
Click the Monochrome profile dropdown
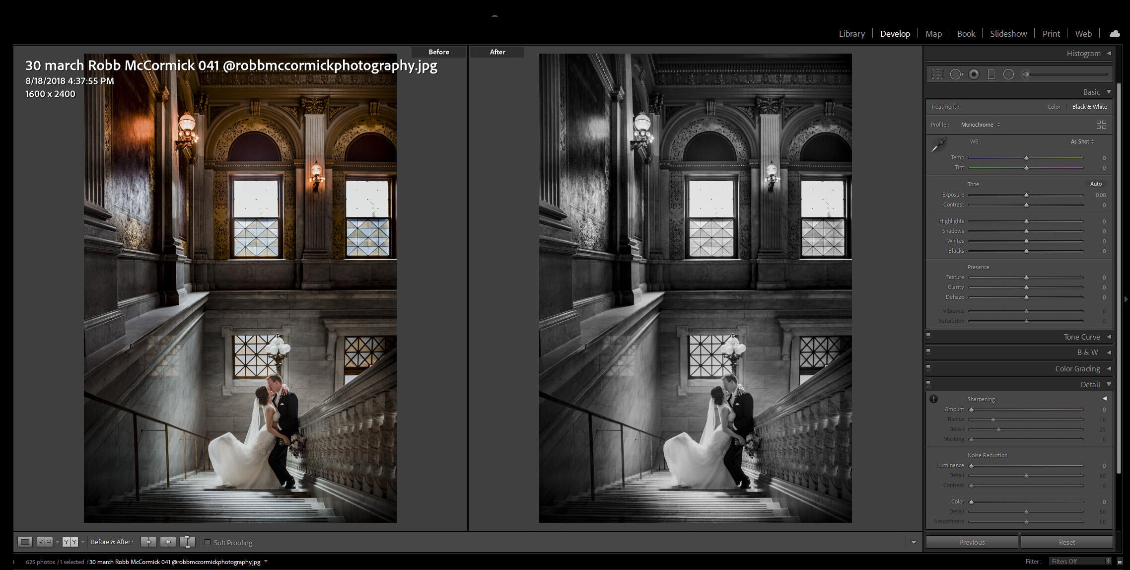click(x=980, y=124)
